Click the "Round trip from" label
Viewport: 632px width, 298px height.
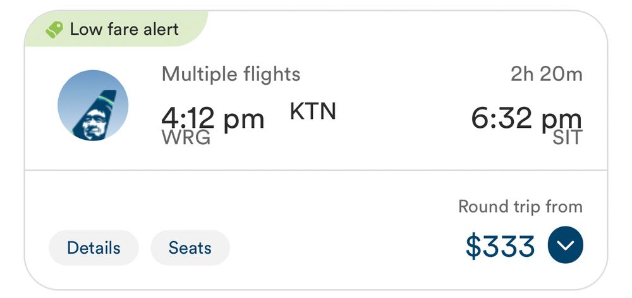point(520,206)
